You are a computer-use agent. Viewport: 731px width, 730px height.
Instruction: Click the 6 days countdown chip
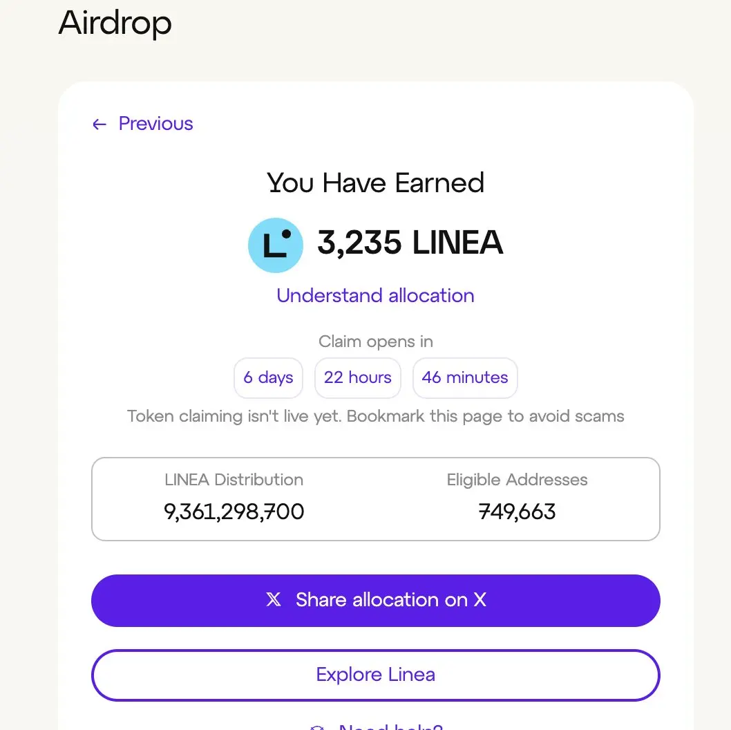pyautogui.click(x=269, y=378)
